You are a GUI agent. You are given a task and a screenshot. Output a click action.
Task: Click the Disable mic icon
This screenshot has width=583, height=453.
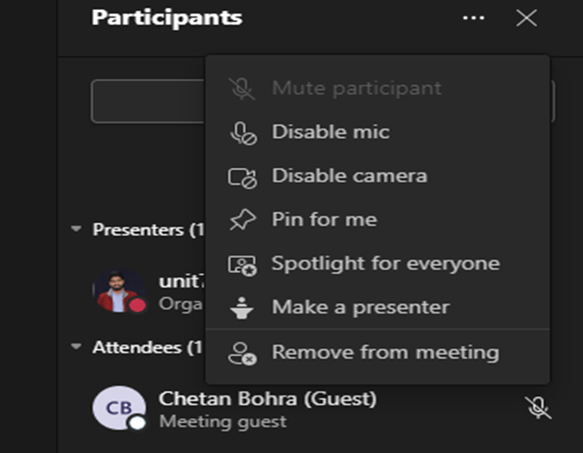click(243, 133)
